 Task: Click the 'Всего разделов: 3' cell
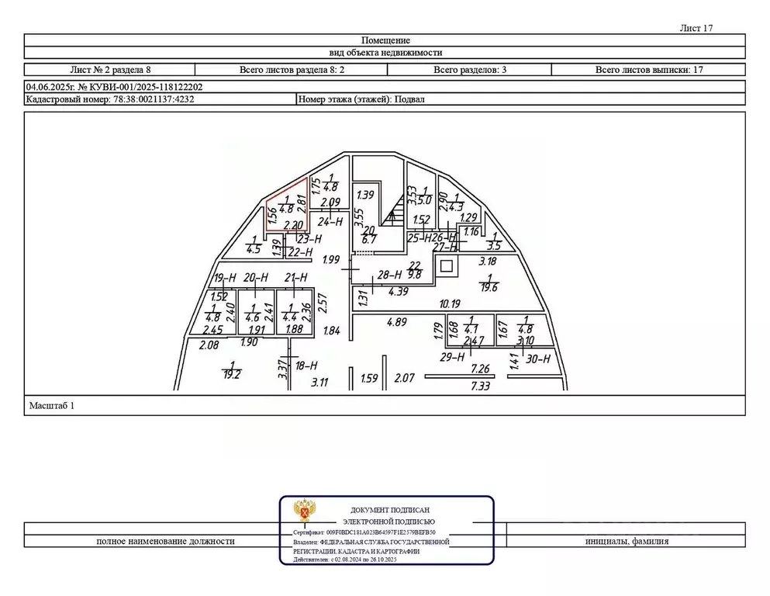(469, 70)
